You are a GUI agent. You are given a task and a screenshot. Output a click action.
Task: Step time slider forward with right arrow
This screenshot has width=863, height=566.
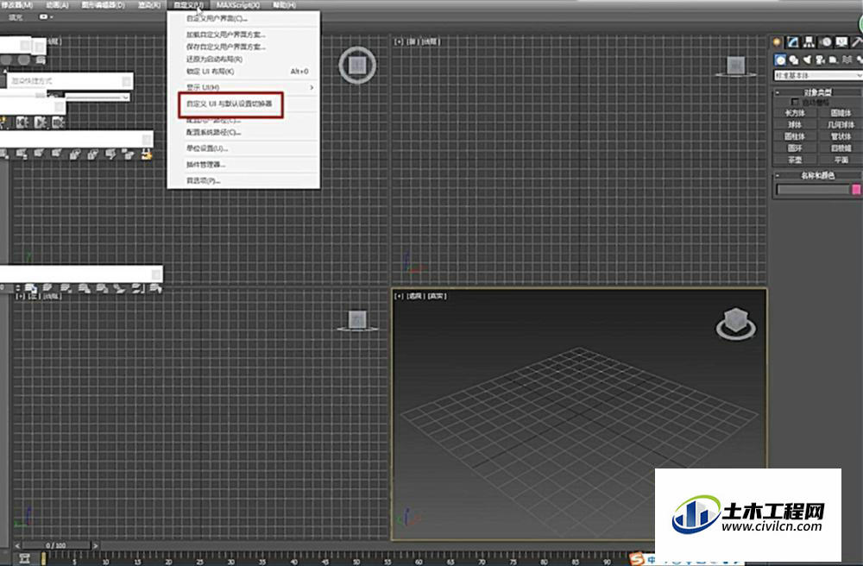point(96,545)
